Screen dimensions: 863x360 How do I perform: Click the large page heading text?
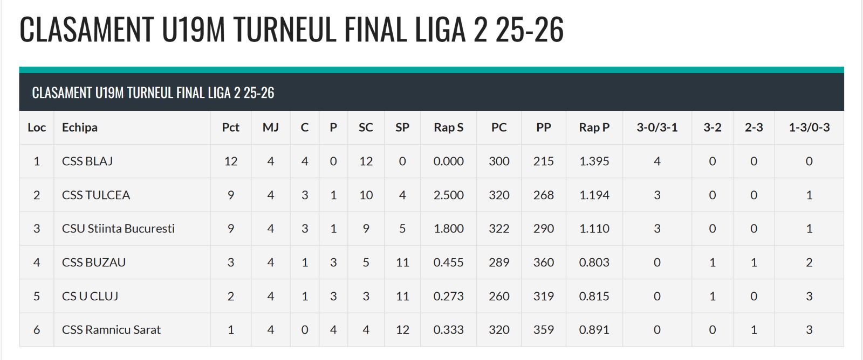pos(292,30)
